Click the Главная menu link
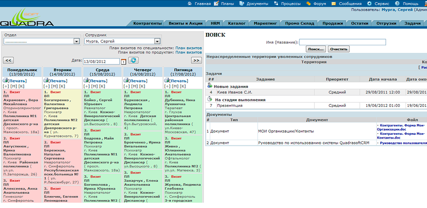 [203, 4]
